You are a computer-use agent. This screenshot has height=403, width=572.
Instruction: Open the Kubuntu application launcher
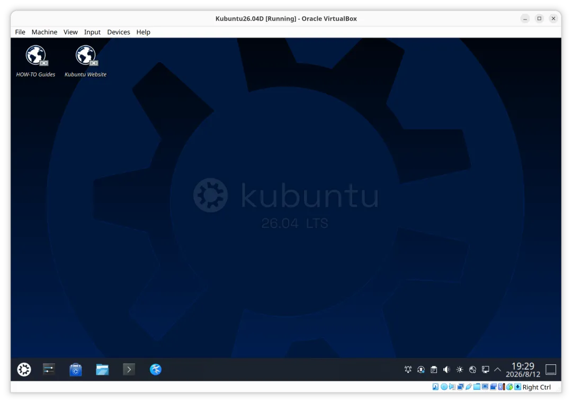pyautogui.click(x=24, y=370)
